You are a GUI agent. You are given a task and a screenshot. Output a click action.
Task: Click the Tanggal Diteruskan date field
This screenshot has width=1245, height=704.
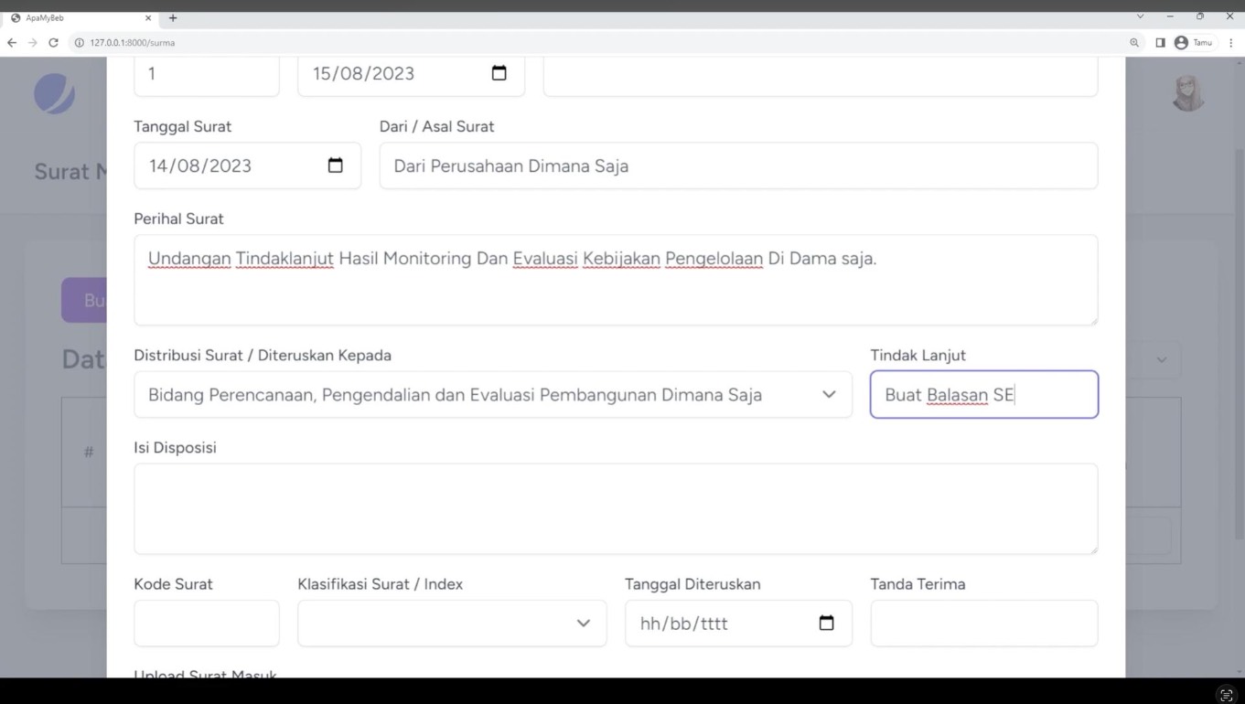tap(738, 623)
